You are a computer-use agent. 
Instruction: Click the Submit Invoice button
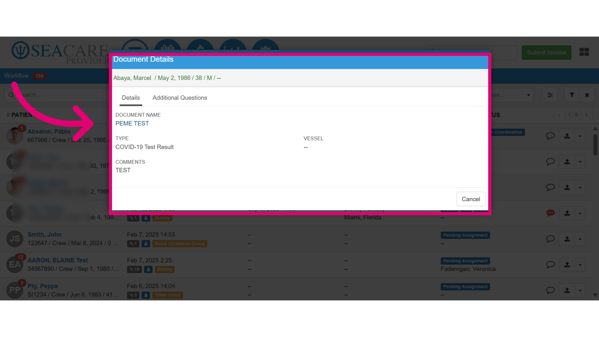546,52
